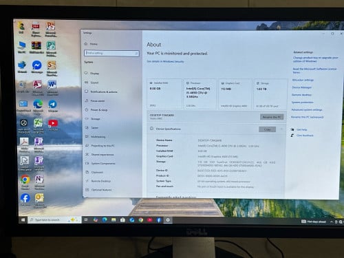Click the Rename this PC button
The height and width of the screenshot is (258, 344).
coord(272,117)
